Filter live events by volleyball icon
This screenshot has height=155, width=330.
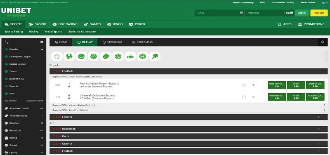coord(118,56)
